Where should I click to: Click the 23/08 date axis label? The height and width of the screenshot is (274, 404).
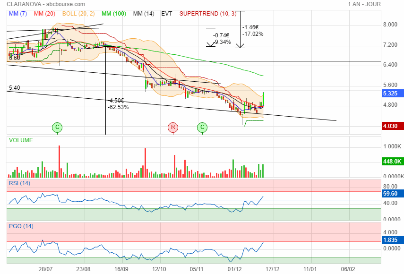[84, 269]
